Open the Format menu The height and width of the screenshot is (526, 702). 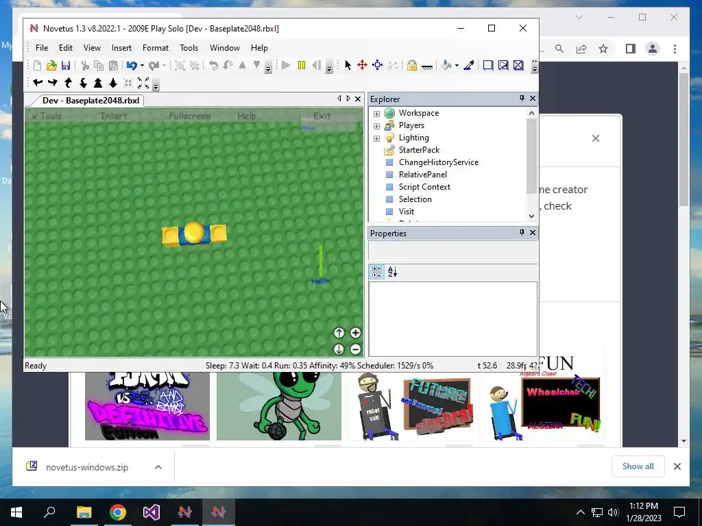pos(156,48)
